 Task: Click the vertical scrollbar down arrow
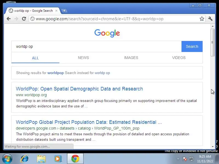213,147
